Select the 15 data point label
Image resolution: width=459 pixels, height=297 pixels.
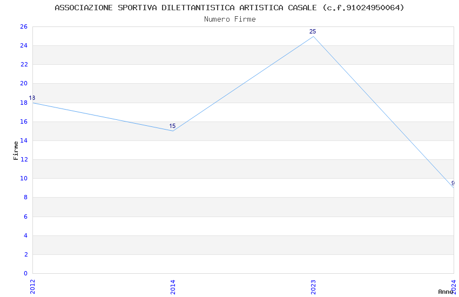tap(172, 126)
